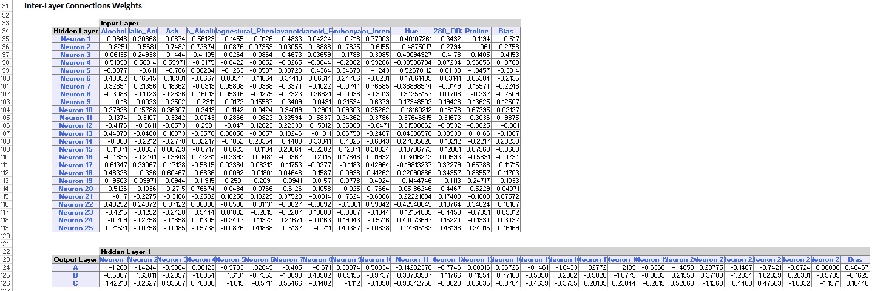Select output row label B
The height and width of the screenshot is (291, 872).
76,275
